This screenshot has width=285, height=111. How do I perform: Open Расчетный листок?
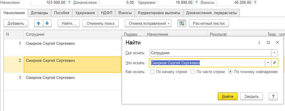209,23
